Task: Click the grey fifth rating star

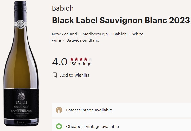Action: point(90,59)
